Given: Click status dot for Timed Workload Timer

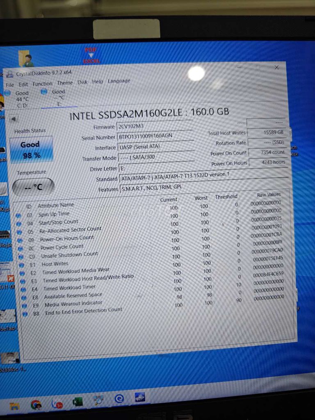Looking at the screenshot, I should pyautogui.click(x=23, y=290).
